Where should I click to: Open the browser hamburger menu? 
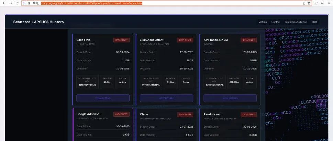point(329,3)
